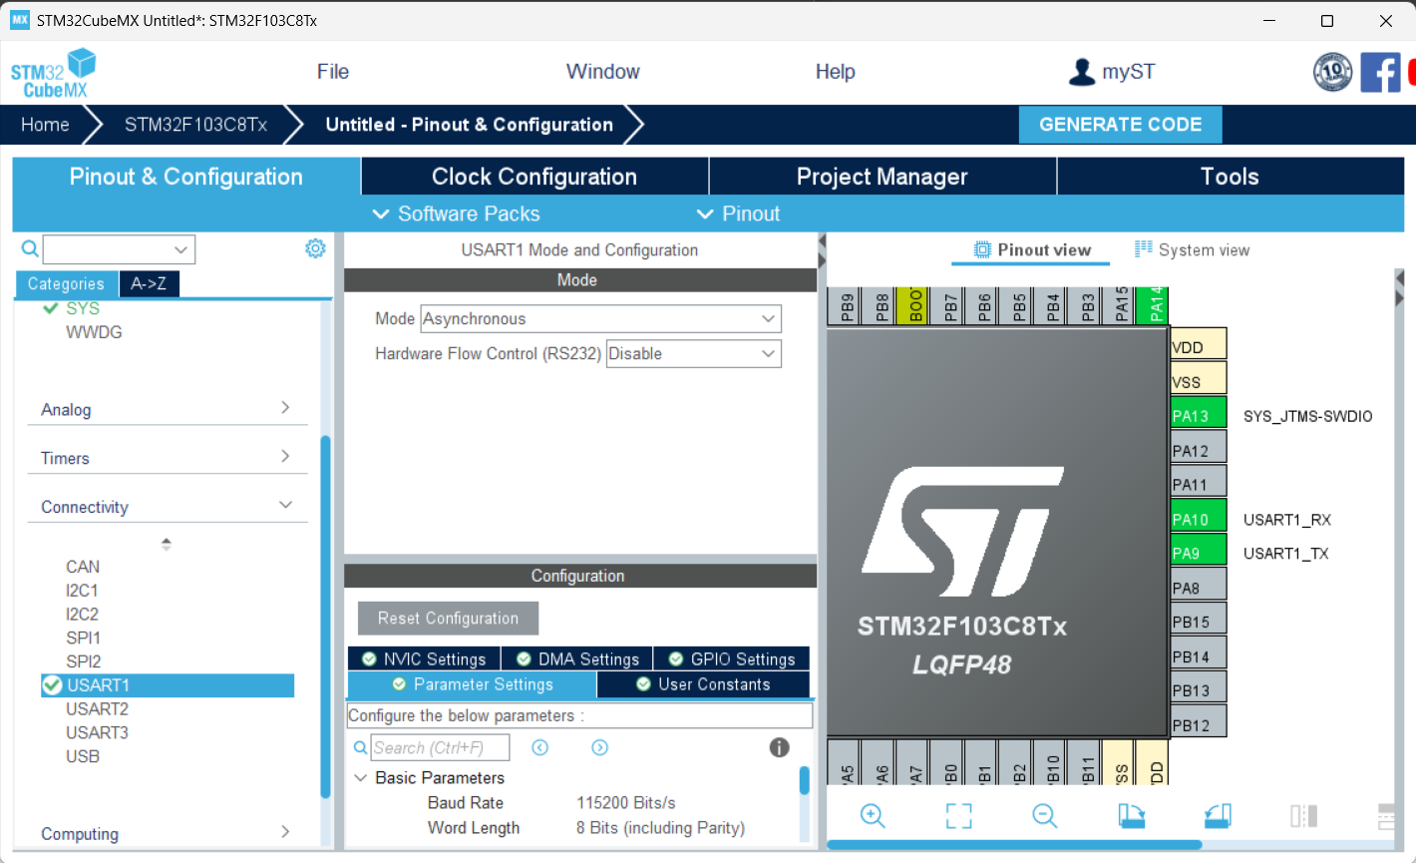Open User Constants tab
This screenshot has width=1416, height=863.
coord(703,684)
